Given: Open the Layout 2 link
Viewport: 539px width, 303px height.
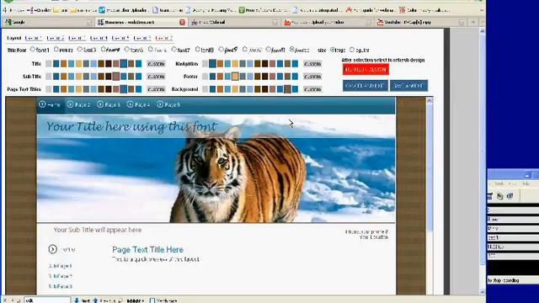Looking at the screenshot, I should pos(56,38).
